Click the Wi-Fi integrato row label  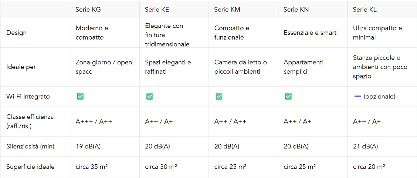click(x=28, y=97)
